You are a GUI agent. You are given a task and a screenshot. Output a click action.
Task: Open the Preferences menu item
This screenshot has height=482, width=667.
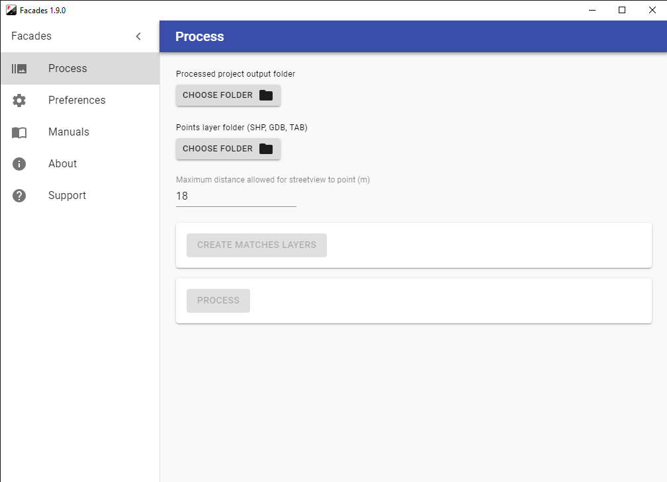tap(80, 100)
